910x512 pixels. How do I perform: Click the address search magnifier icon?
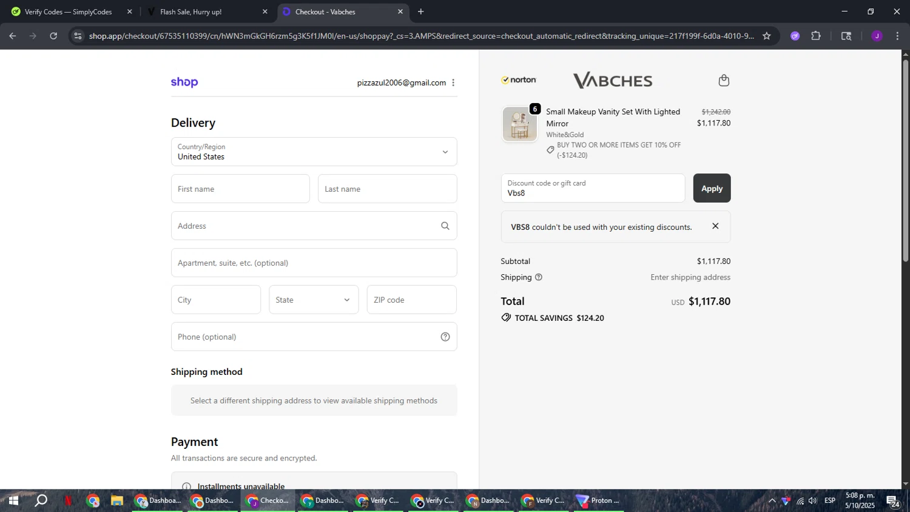tap(445, 226)
